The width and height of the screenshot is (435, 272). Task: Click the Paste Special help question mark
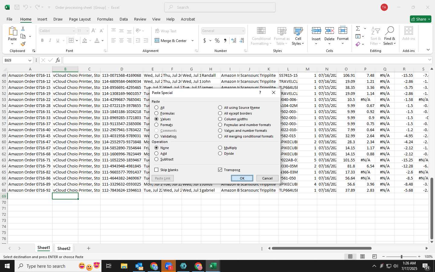point(260,92)
